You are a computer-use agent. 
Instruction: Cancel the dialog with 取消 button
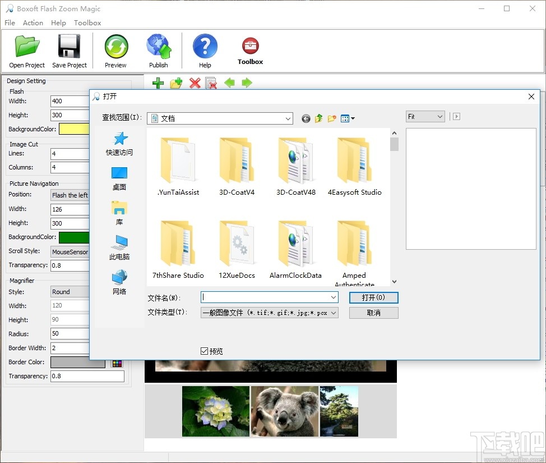tap(373, 313)
